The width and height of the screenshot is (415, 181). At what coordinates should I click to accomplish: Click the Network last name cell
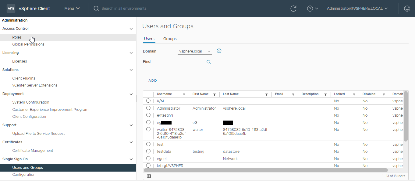pos(230,159)
